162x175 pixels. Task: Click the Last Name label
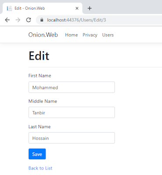pos(39,126)
